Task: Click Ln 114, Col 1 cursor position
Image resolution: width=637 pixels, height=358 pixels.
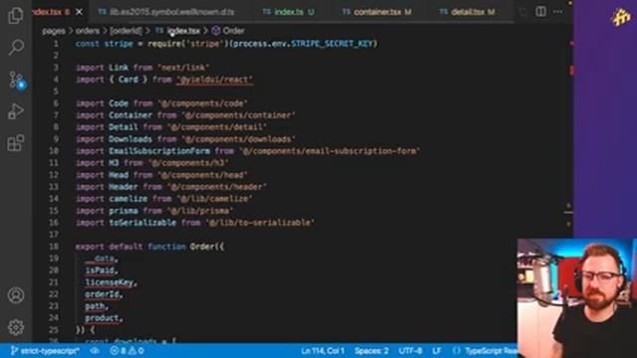Action: coord(322,351)
